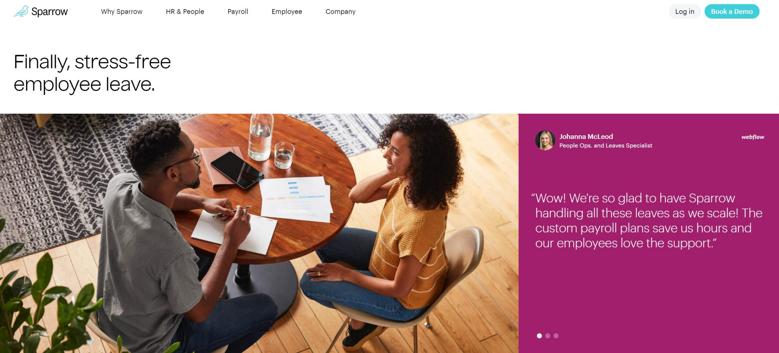Image resolution: width=779 pixels, height=353 pixels.
Task: Click the Book a Demo button
Action: [732, 12]
